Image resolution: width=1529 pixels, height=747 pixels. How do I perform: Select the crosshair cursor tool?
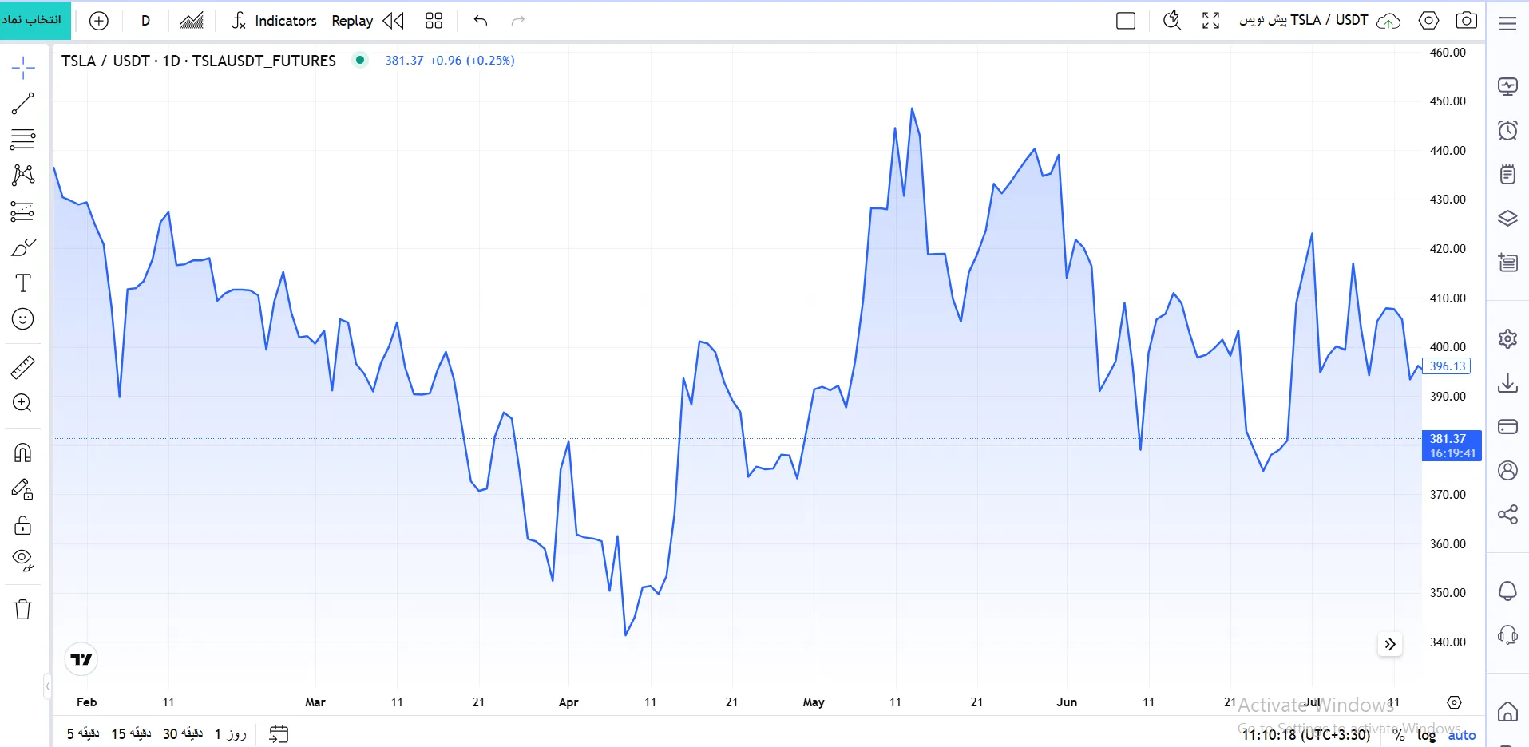click(23, 68)
